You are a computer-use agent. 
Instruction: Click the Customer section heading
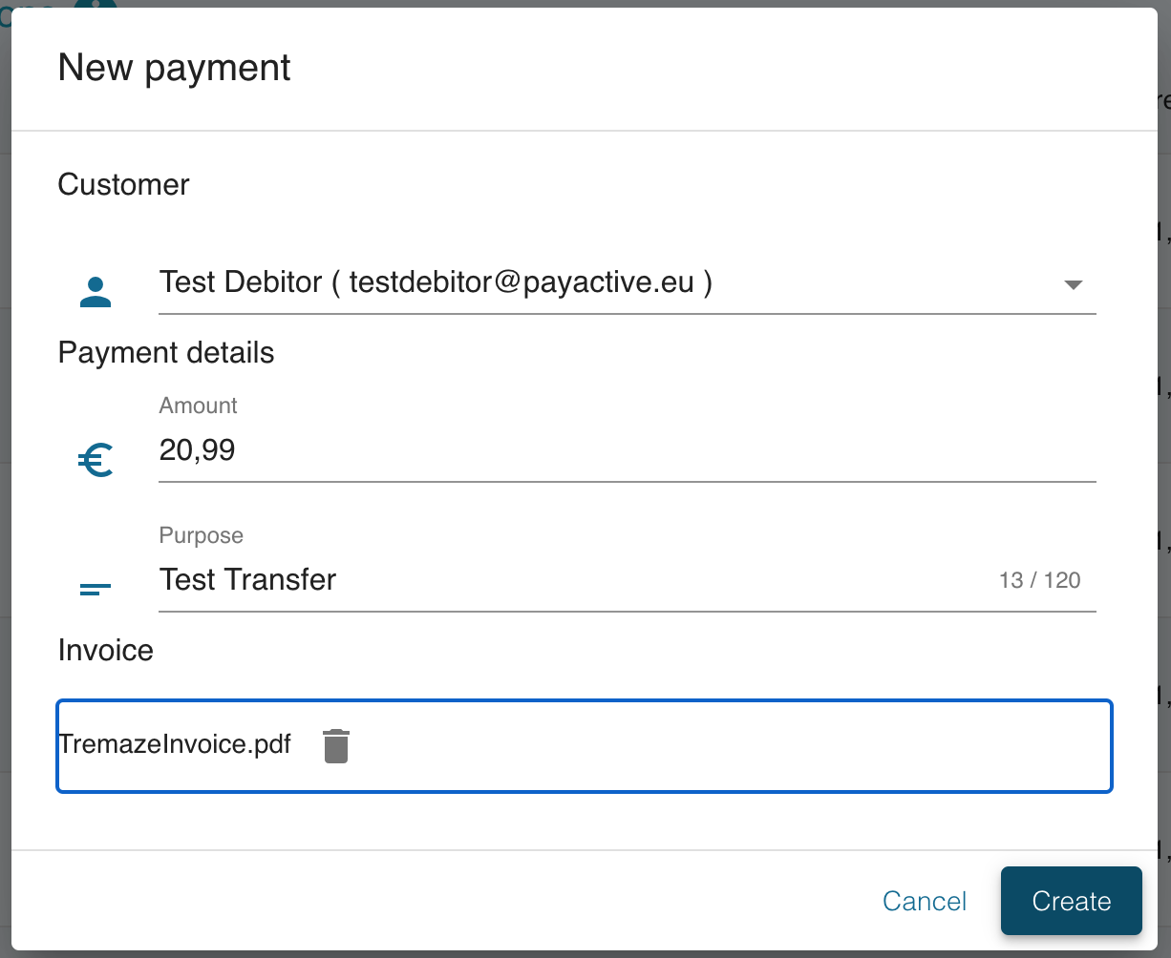(x=123, y=184)
